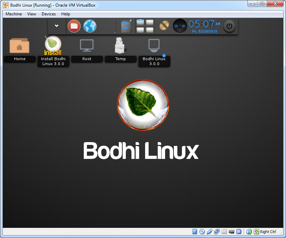Click the VirtualBox title bar app icon
The image size is (286, 238).
point(6,5)
